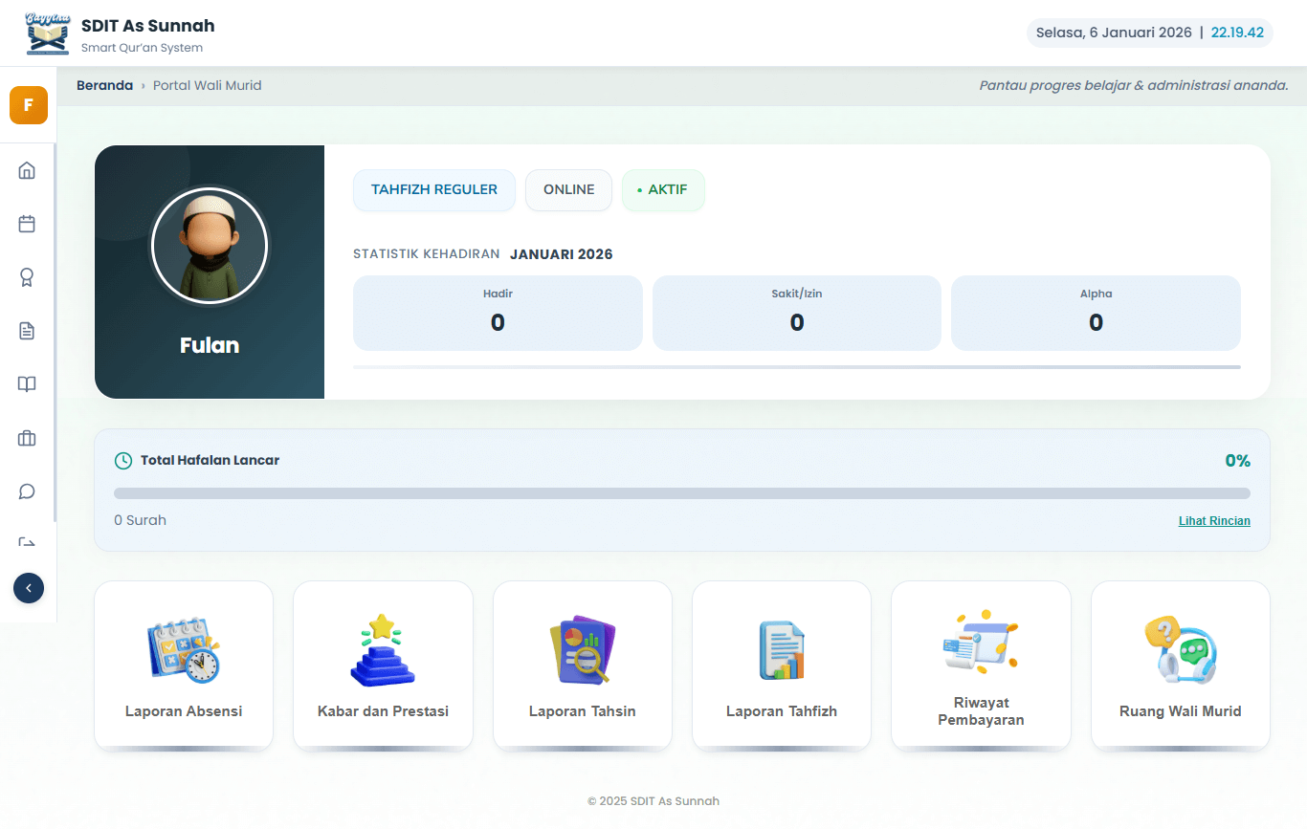
Task: Click the open book sidebar icon
Action: pos(27,384)
